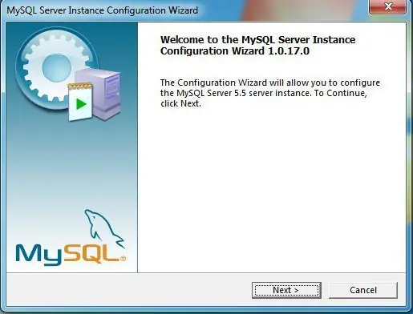Click the registered trademark symbol beside the logo
This screenshot has width=413, height=314.
[123, 259]
